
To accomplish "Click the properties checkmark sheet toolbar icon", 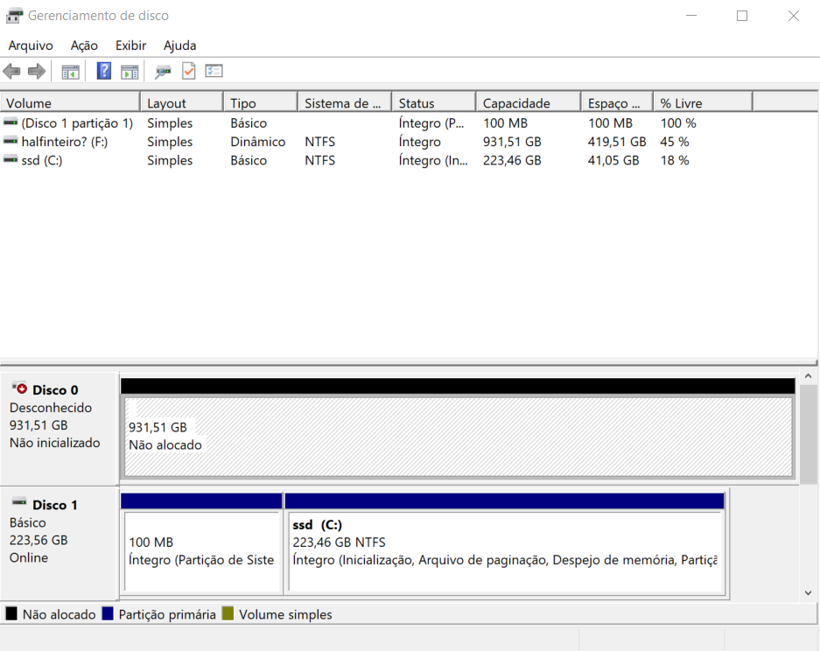I will (189, 71).
